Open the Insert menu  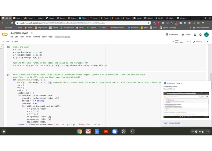click(28, 37)
